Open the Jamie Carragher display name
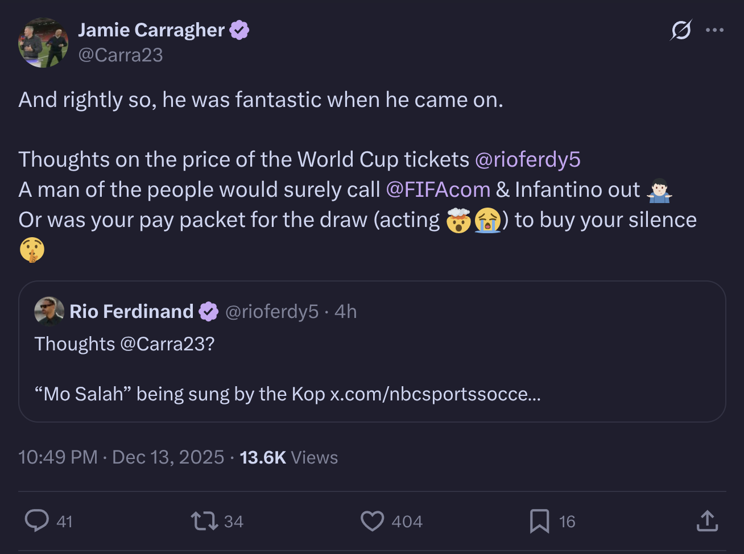744x554 pixels. click(x=151, y=30)
